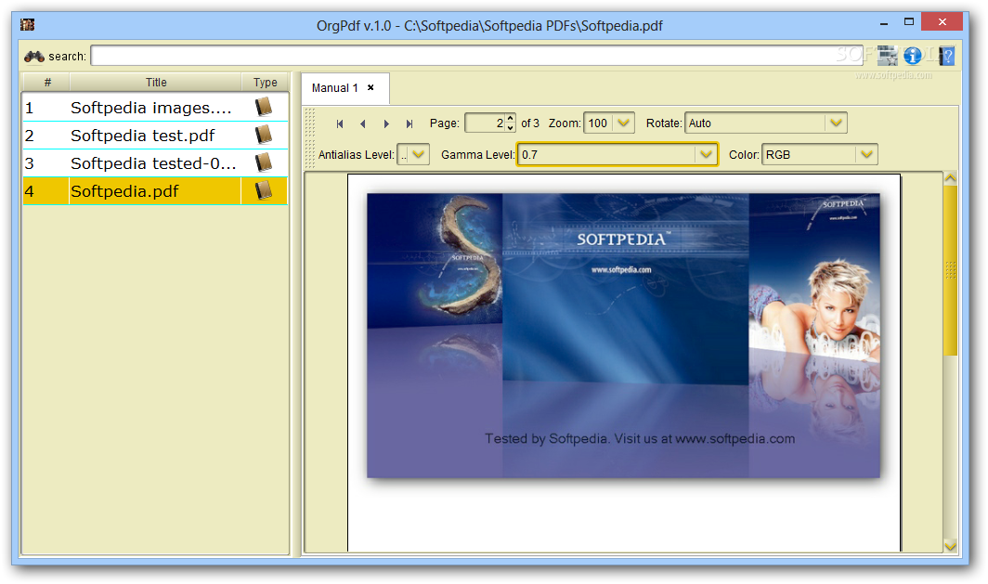
Task: Click the vertical scrollbar thumb
Action: (x=950, y=270)
